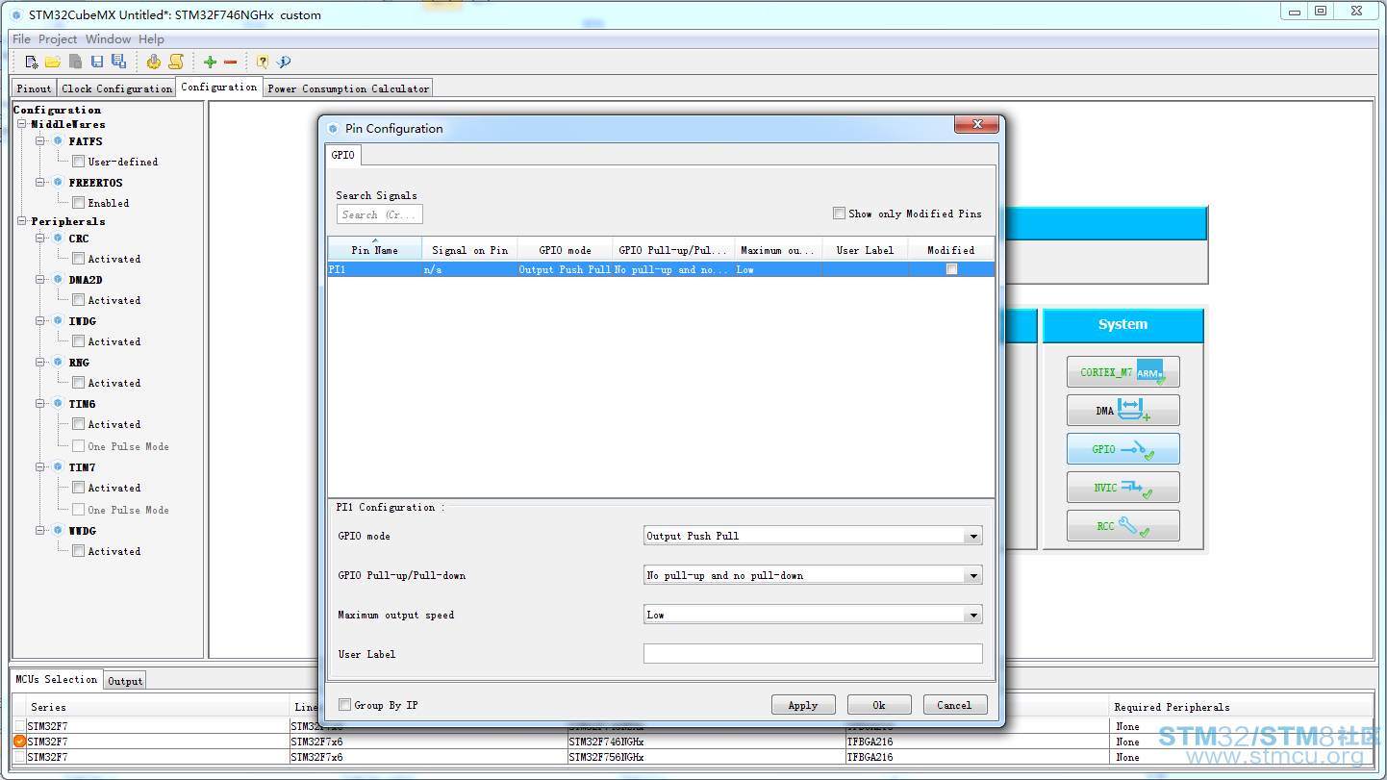The image size is (1387, 780).
Task: Click the GPIO system button
Action: point(1122,449)
